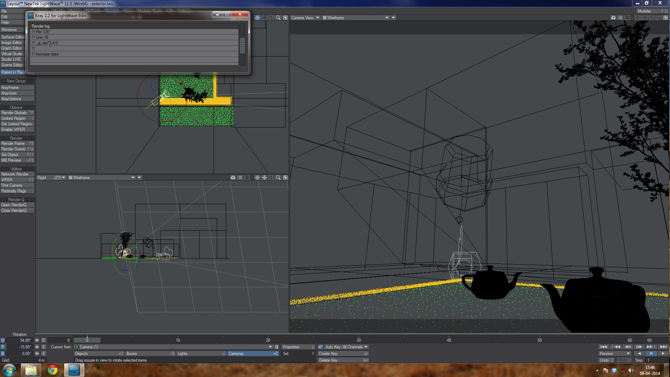This screenshot has width=670, height=377.
Task: Jump to the first frame
Action: tap(603, 347)
